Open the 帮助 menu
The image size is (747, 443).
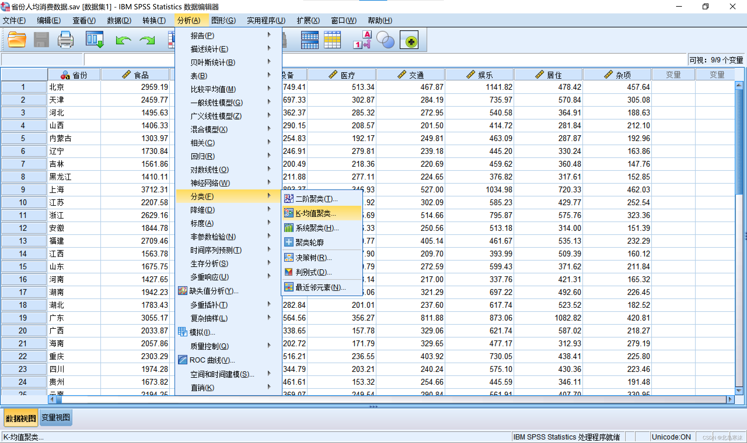click(380, 20)
